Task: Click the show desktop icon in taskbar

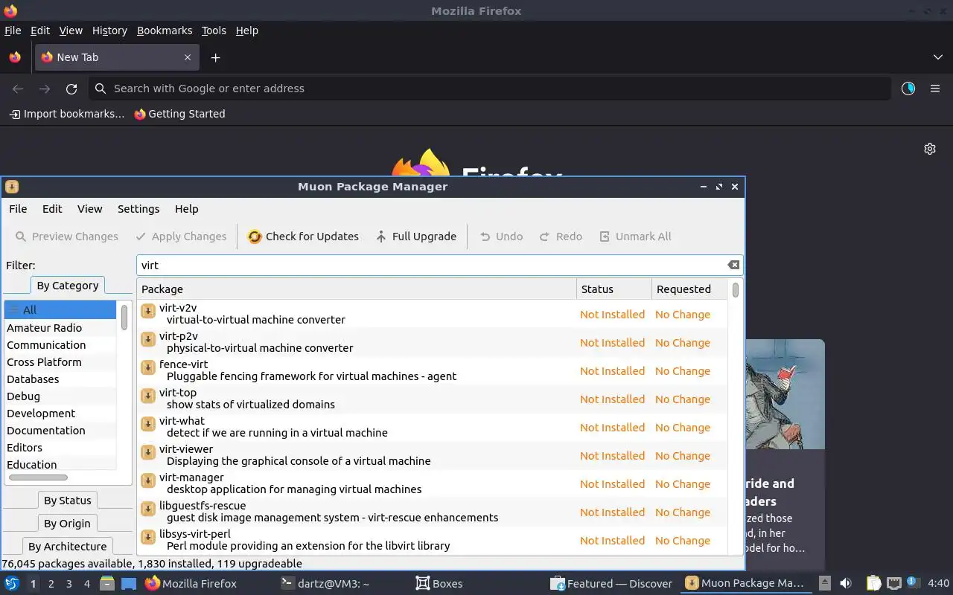Action: tap(129, 584)
